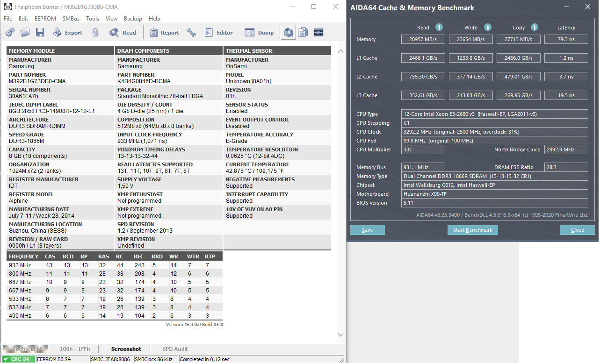This screenshot has width=600, height=363.
Task: Click the Motherboard Huananzhi X99-TF field
Action: click(495, 194)
